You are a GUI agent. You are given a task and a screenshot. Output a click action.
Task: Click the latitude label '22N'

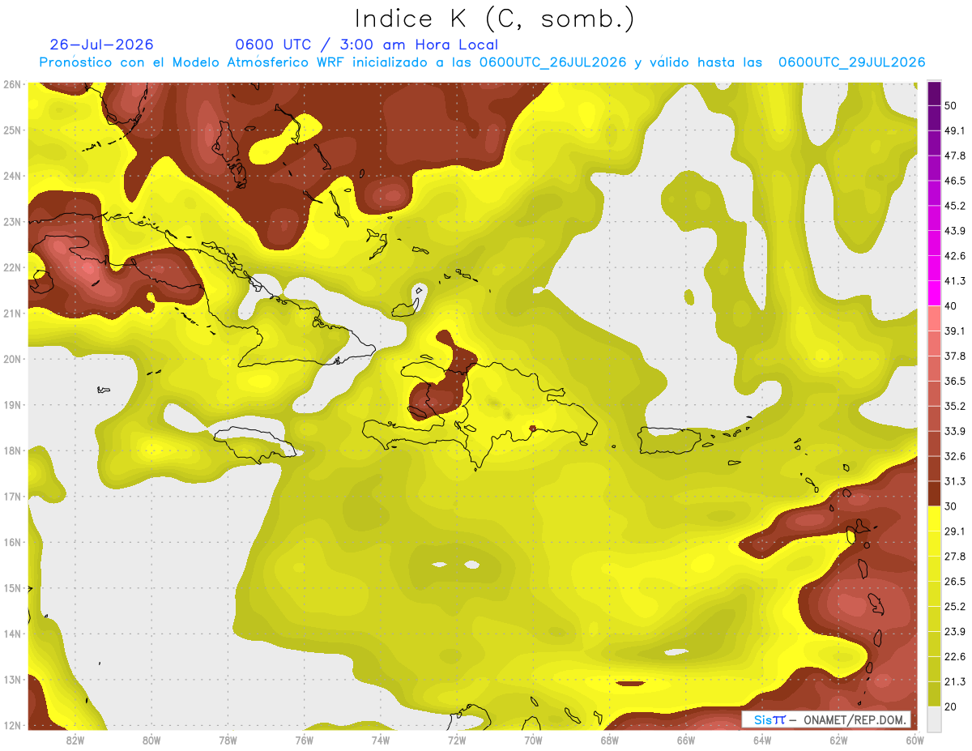12,267
